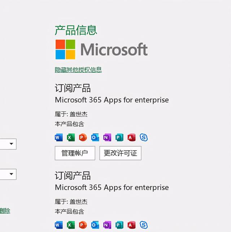Click the Word icon in first subscription
The height and width of the screenshot is (232, 231).
point(59,138)
